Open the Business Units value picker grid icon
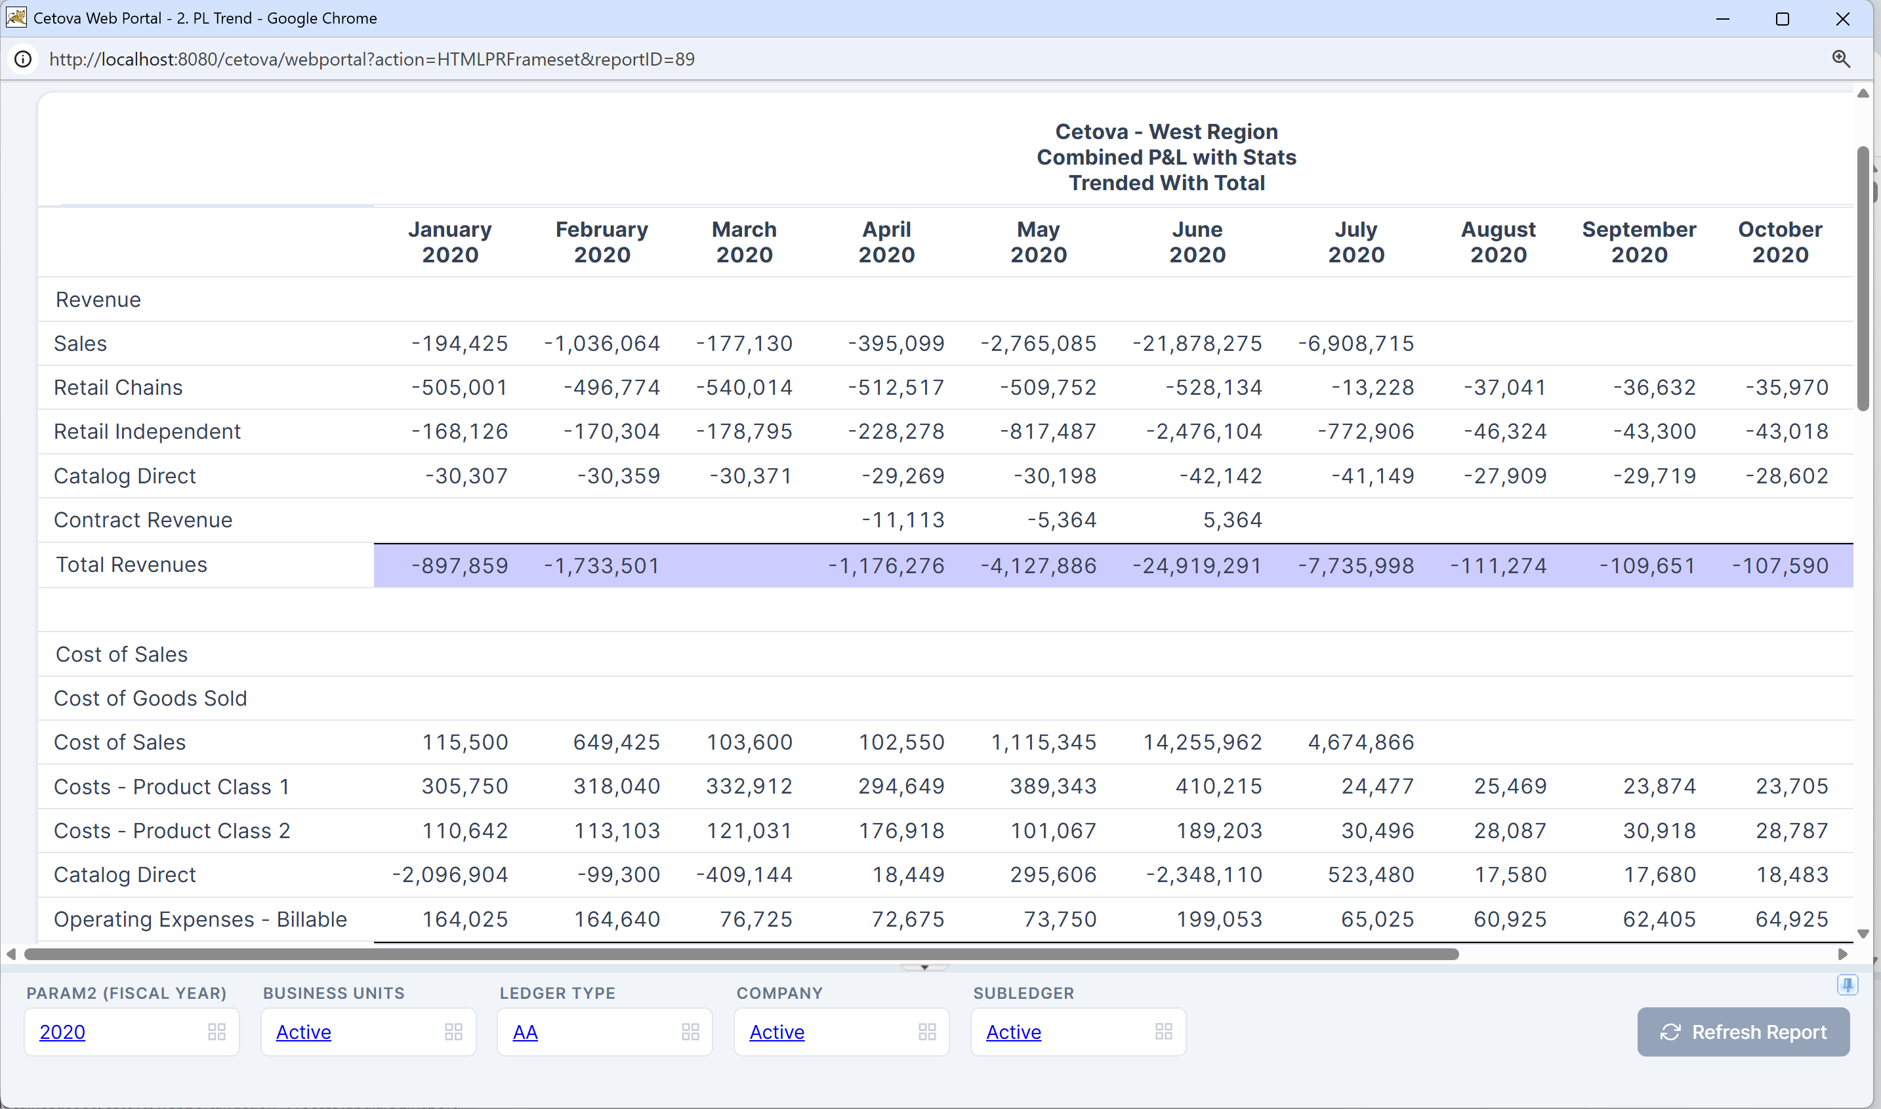 (454, 1031)
